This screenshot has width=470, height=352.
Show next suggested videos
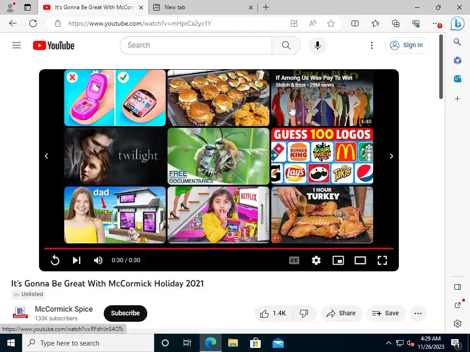point(391,156)
